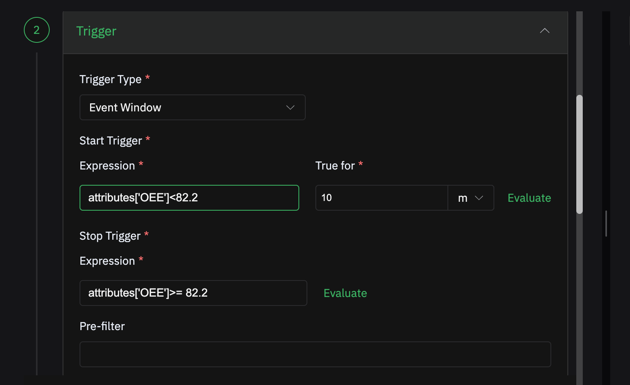
Task: Click the True for field label
Action: 335,165
